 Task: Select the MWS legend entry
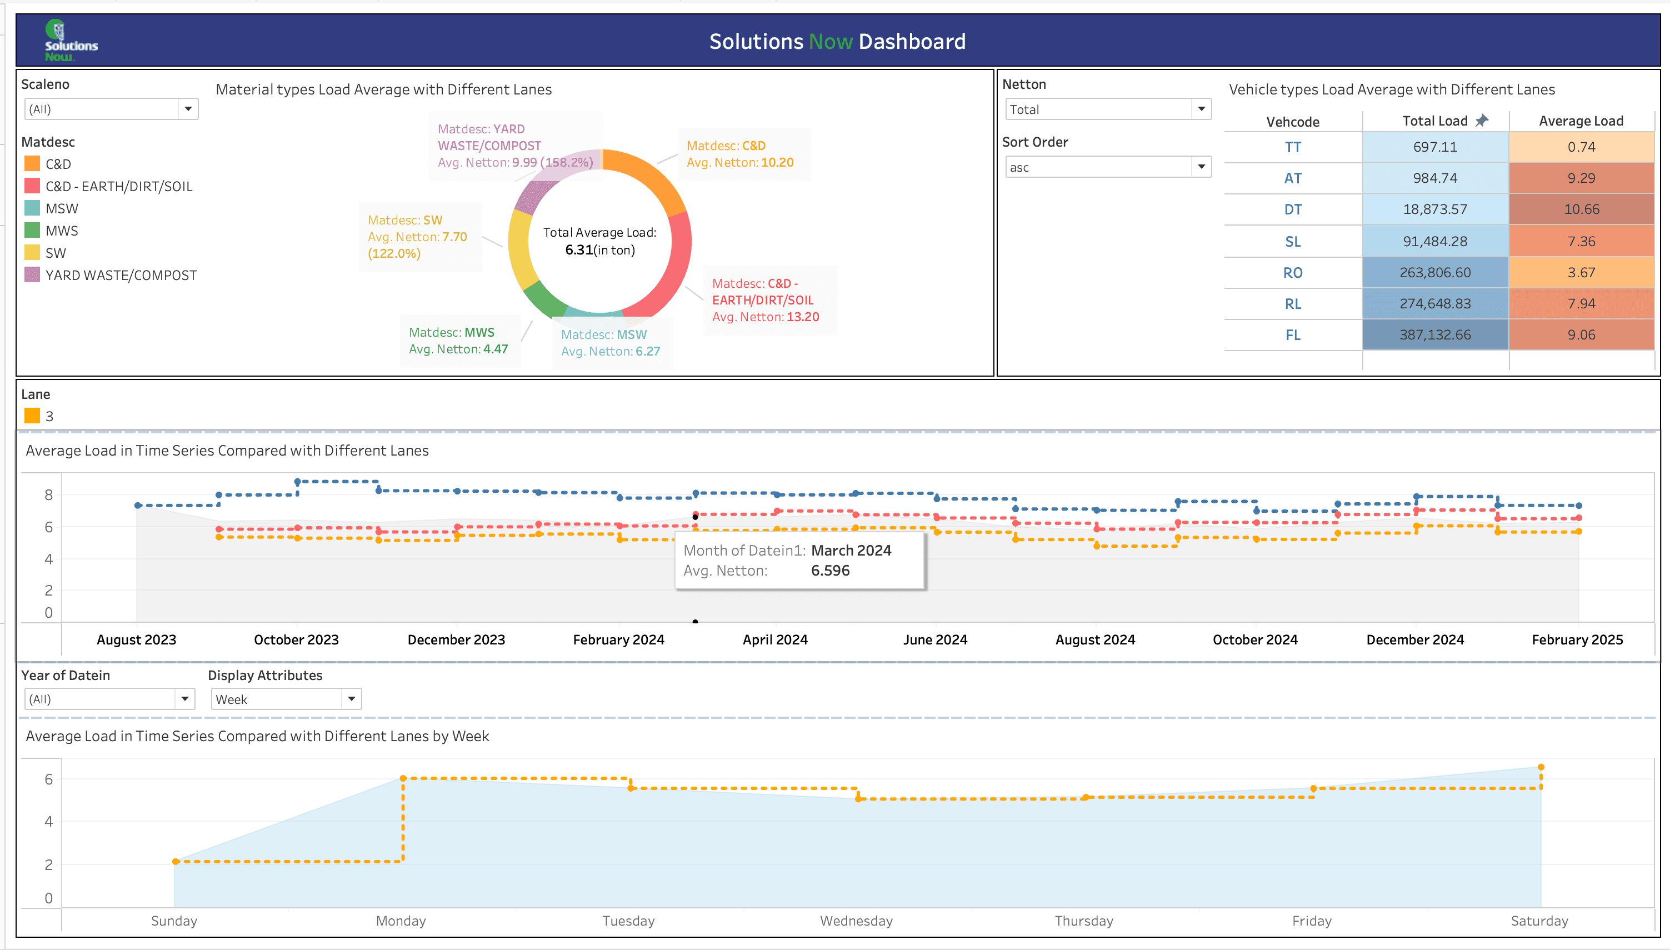click(x=61, y=231)
